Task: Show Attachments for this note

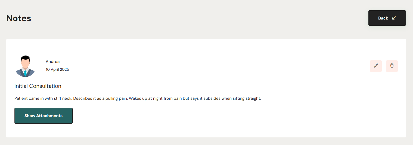Action: coord(44,116)
